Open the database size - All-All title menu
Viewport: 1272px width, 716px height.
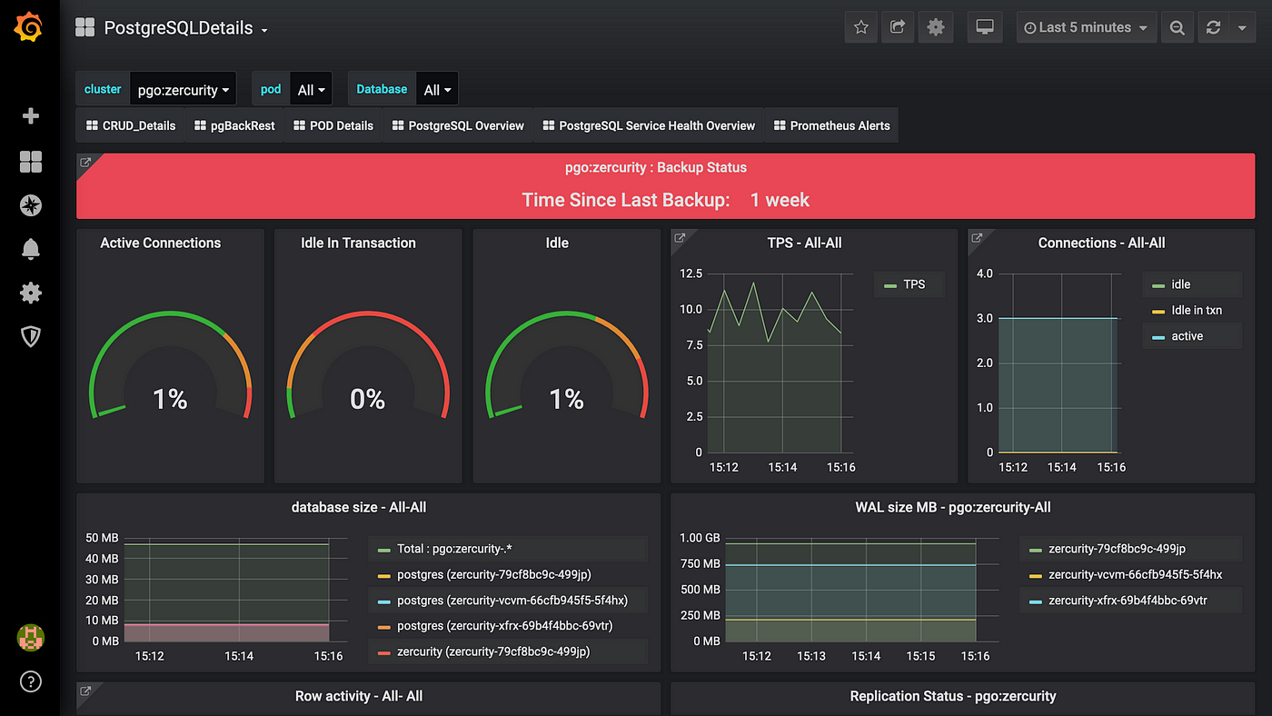point(359,506)
